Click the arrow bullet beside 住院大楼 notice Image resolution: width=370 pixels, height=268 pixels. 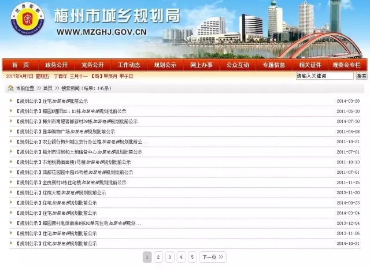pyautogui.click(x=12, y=192)
